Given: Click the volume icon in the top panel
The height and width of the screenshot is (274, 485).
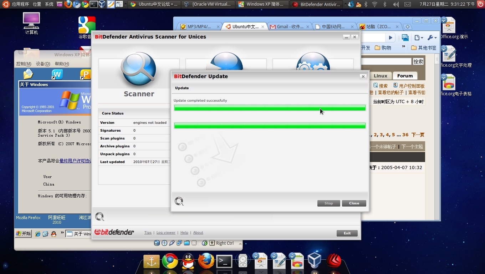Looking at the screenshot, I should [x=396, y=4].
